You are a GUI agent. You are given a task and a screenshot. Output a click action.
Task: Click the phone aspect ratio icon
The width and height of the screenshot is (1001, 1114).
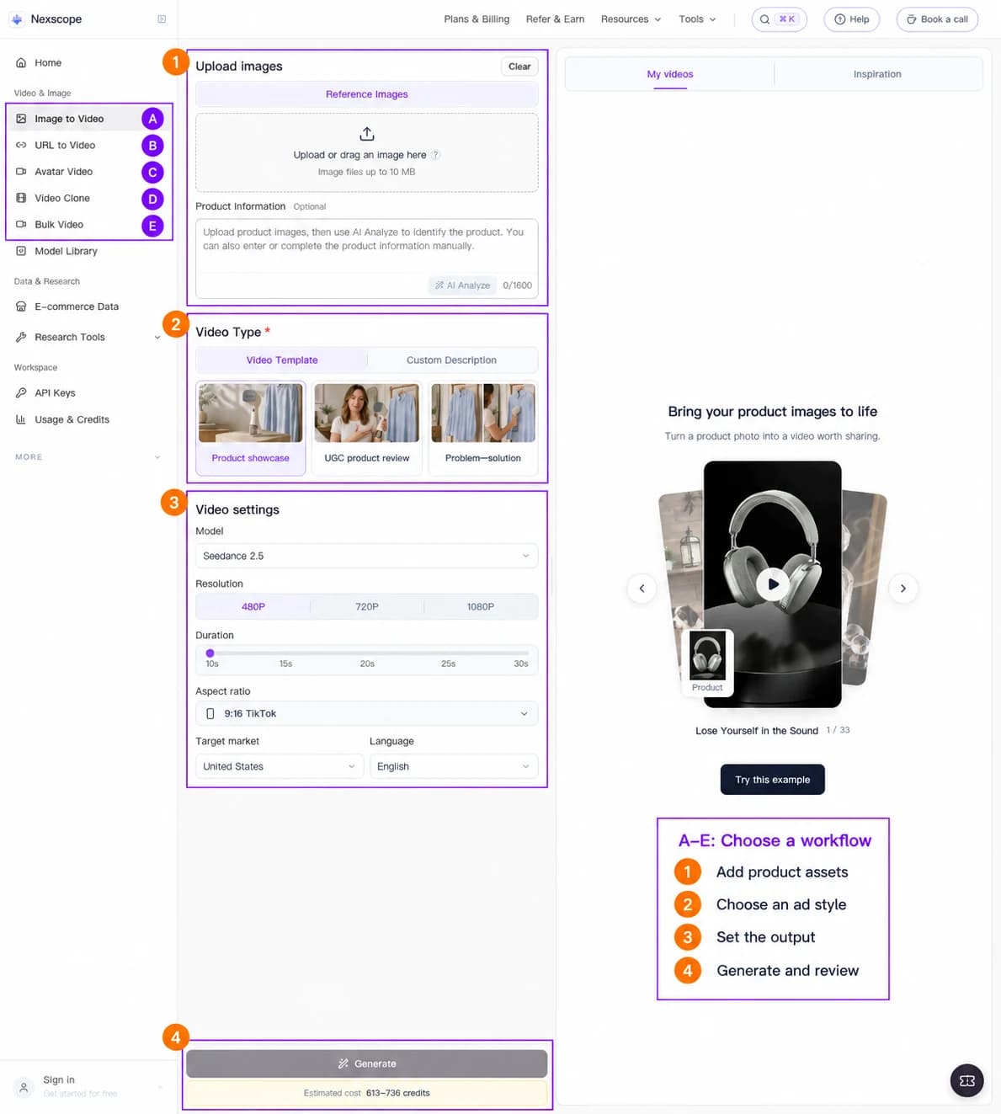[x=210, y=714]
